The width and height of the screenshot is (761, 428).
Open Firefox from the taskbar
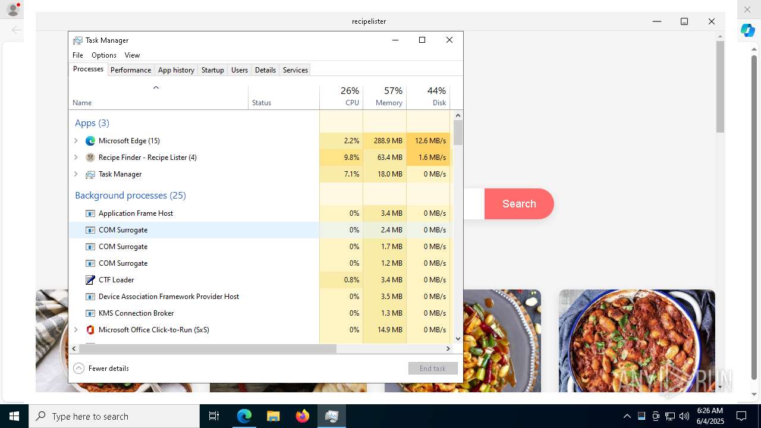(x=303, y=416)
